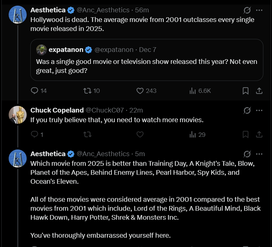Repost Chuck Copeland's reply
The height and width of the screenshot is (247, 272).
point(88,134)
